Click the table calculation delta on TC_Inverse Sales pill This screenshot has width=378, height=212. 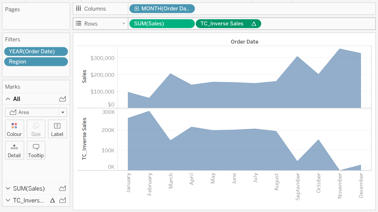(x=254, y=24)
